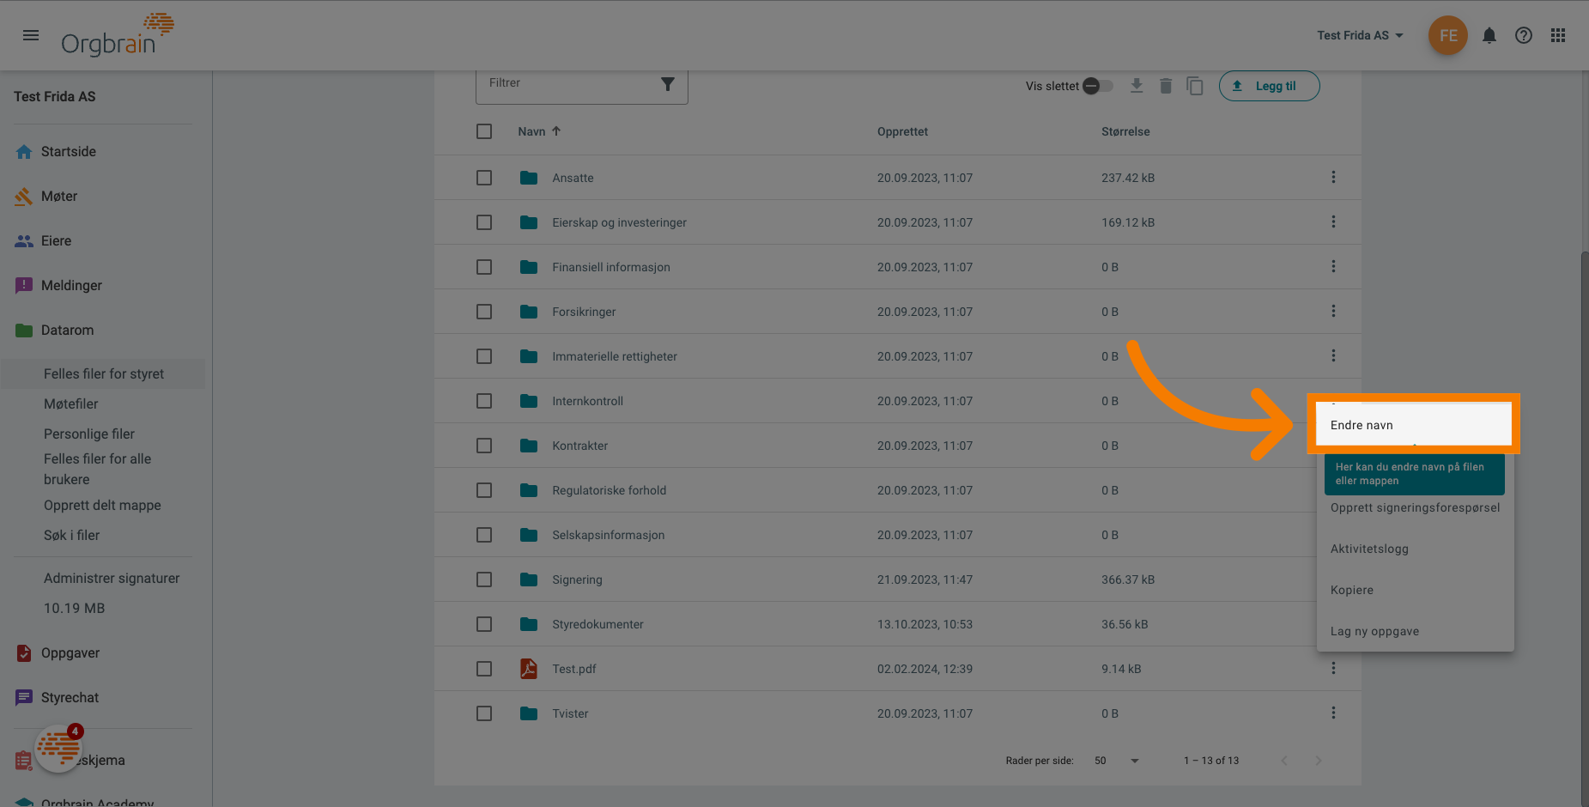Click the Signering folder icon
The height and width of the screenshot is (807, 1589).
click(529, 579)
